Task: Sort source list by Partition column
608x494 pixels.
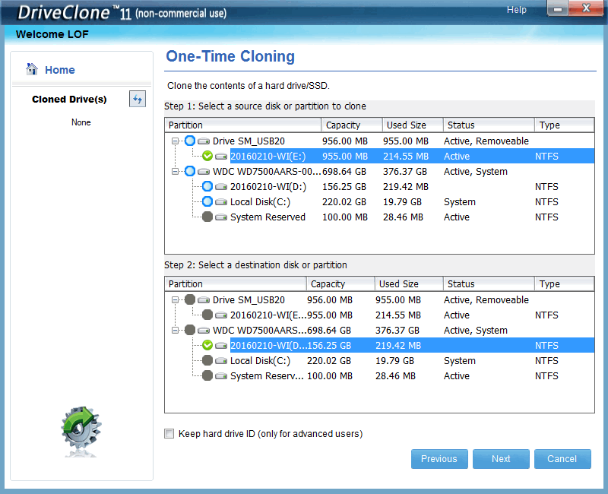Action: coord(243,125)
